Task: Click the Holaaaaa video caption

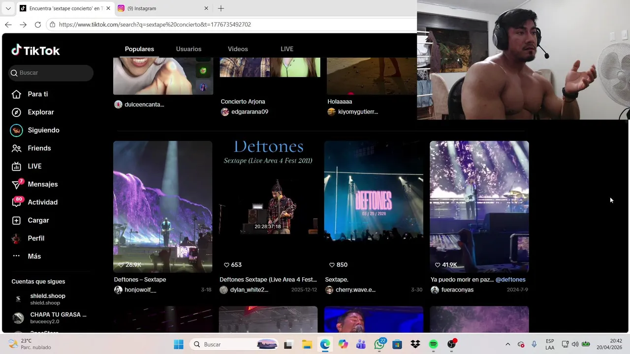Action: pyautogui.click(x=340, y=102)
